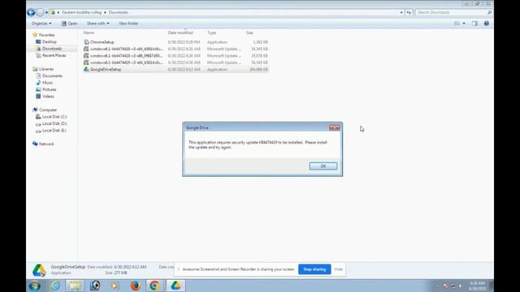This screenshot has width=520, height=292.
Task: Open Local Disk (D:)
Action: [54, 123]
